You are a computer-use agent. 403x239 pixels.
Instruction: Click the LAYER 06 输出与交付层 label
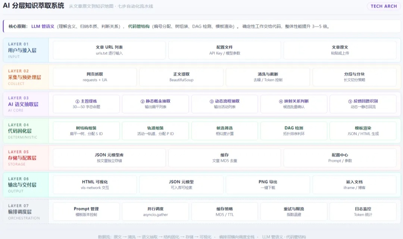(x=26, y=185)
